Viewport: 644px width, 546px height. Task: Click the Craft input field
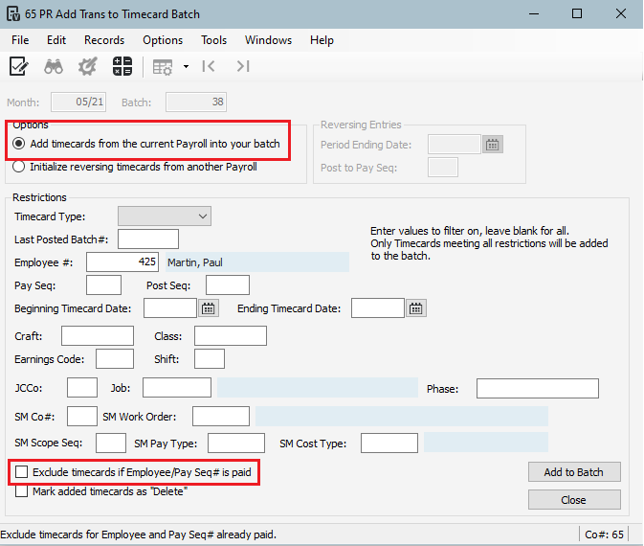pyautogui.click(x=98, y=336)
